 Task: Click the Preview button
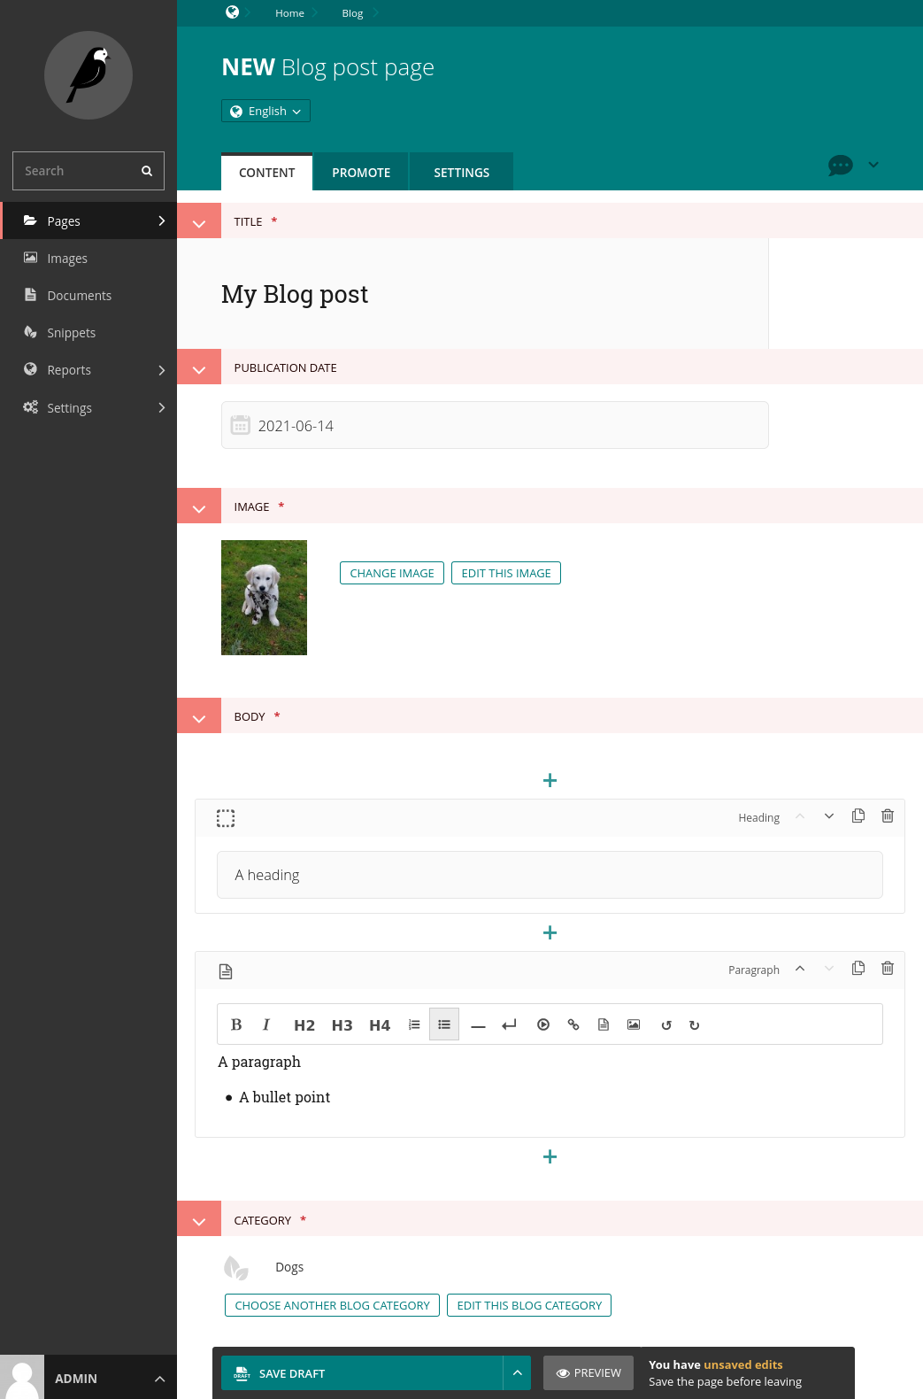pyautogui.click(x=588, y=1373)
